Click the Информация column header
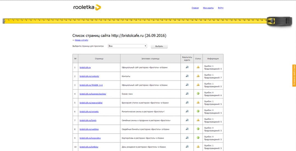 point(213,58)
